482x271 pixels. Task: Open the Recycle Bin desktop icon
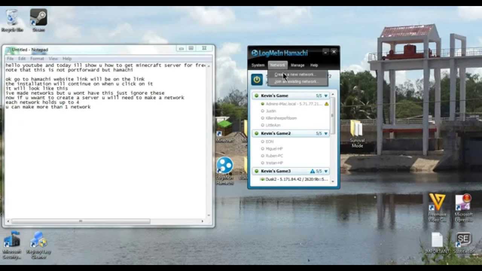tap(12, 21)
